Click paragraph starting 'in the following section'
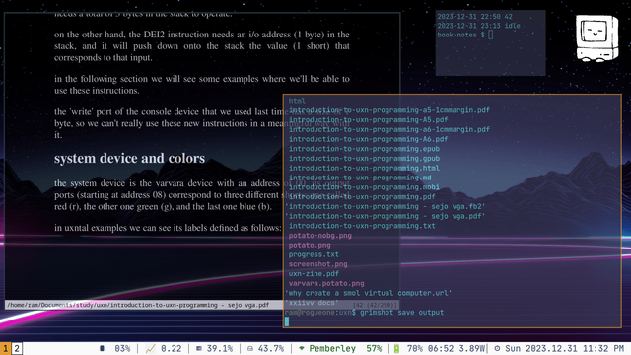 202,85
